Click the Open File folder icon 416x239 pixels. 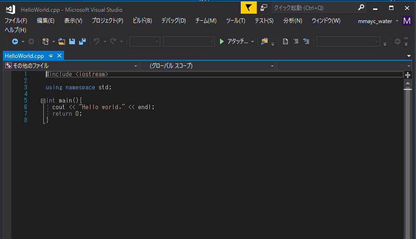(62, 41)
